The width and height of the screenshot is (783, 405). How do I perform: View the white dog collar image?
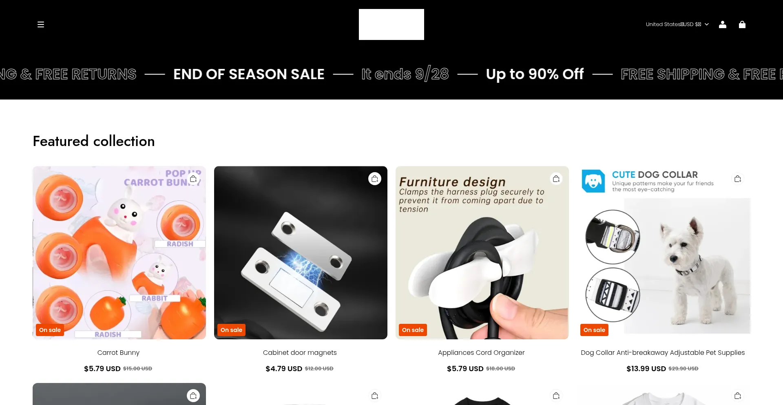[x=664, y=252]
